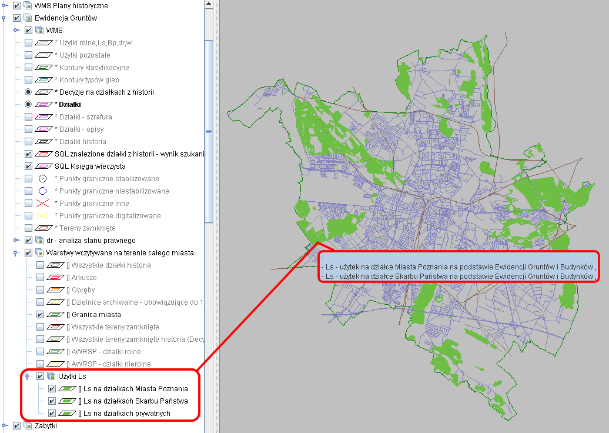Click the Punkty graniczne niestabilizowane blue circle icon
The width and height of the screenshot is (609, 433).
tap(42, 191)
